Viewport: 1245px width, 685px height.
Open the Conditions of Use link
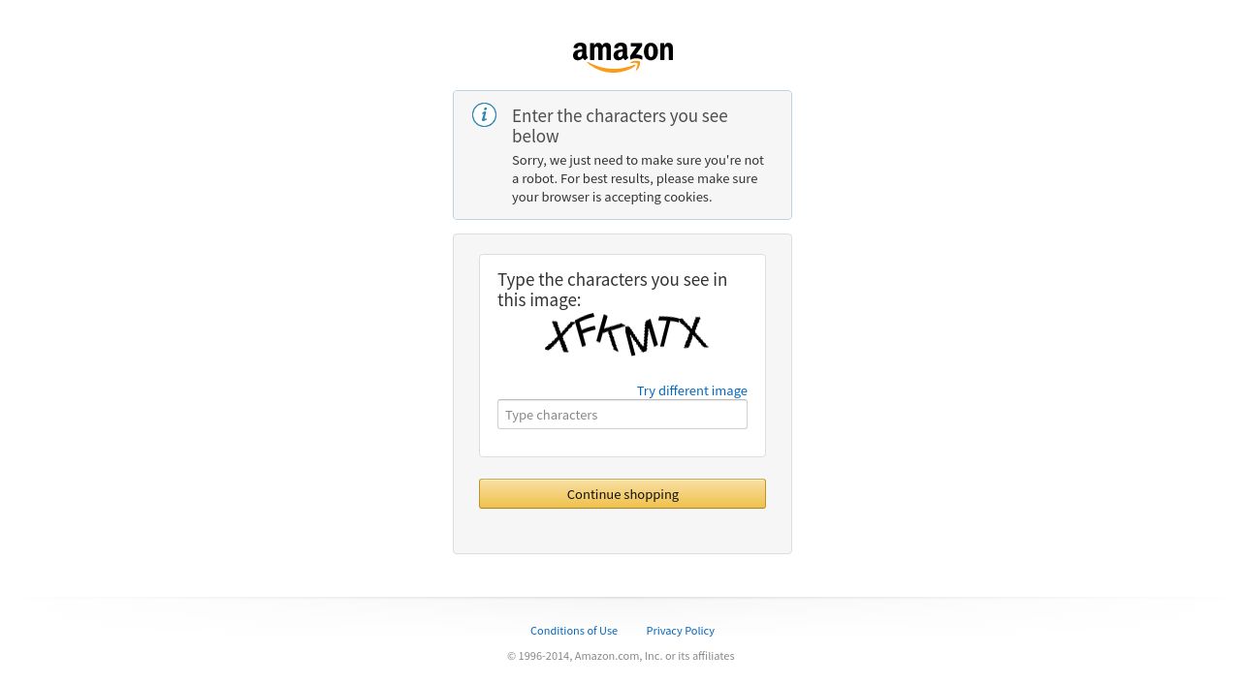coord(574,631)
